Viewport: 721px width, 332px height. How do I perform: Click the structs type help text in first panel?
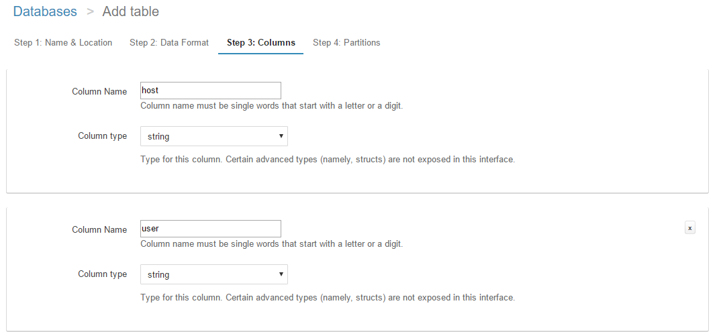click(328, 160)
